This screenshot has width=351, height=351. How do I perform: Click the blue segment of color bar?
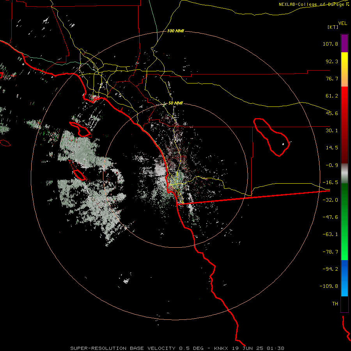tap(344, 278)
